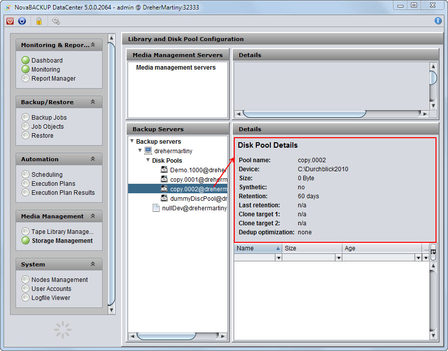Sort table by Size column

[x=312, y=248]
